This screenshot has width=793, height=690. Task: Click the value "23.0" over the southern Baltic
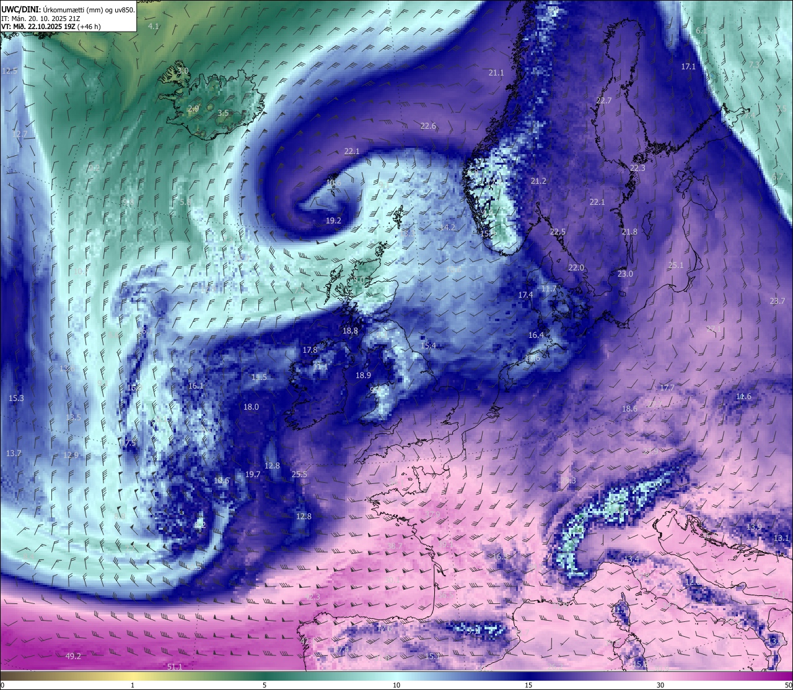click(625, 274)
